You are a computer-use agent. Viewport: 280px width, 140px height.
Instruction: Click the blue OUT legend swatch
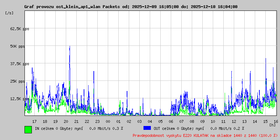[147, 128]
